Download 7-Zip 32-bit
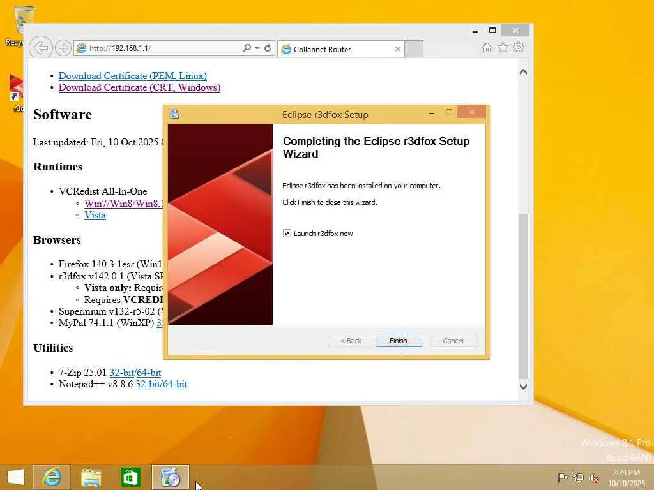Viewport: 654px width, 490px height. 121,373
